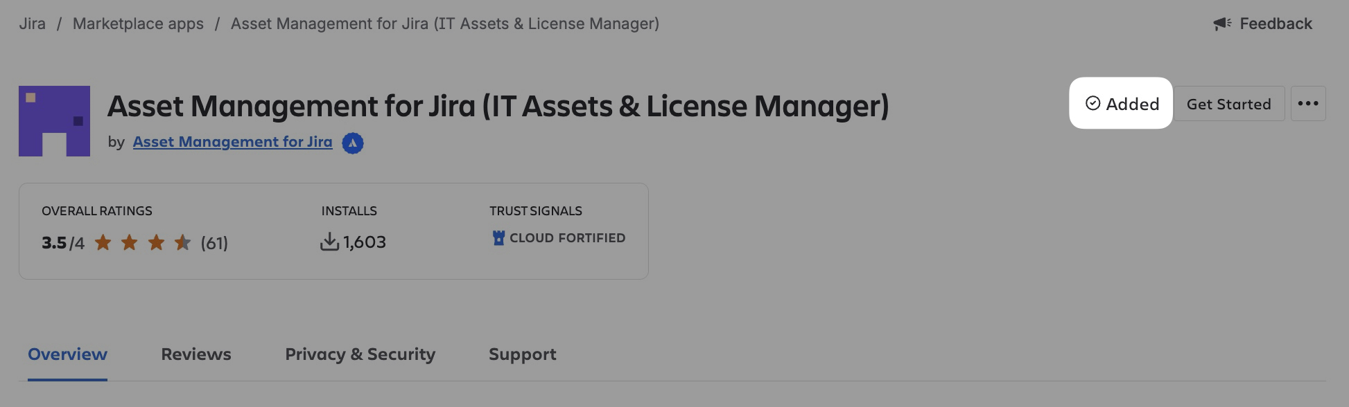1349x407 pixels.
Task: Click the Atlassian partner badge icon
Action: coord(353,143)
